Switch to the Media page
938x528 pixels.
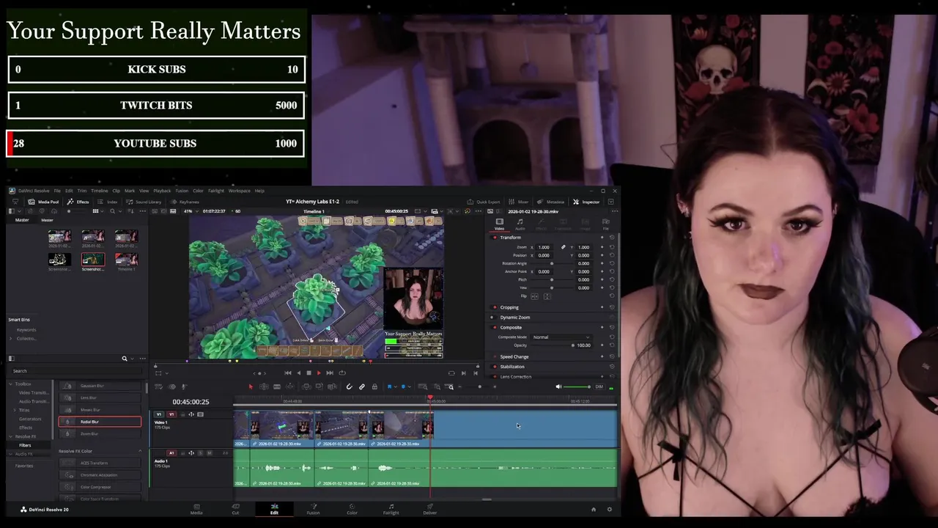tap(196, 509)
